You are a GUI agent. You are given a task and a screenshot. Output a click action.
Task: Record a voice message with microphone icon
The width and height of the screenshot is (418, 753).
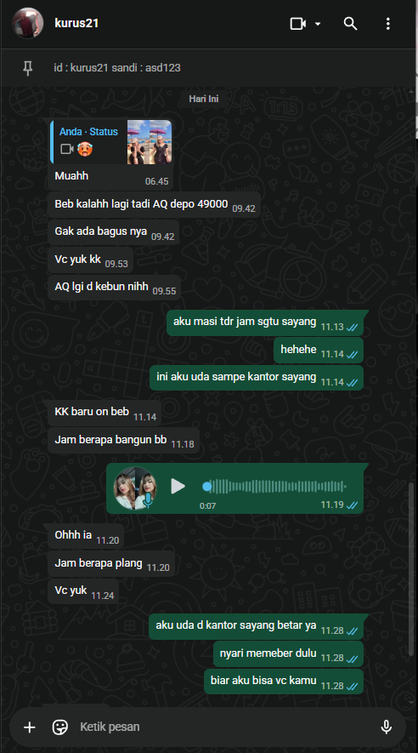pyautogui.click(x=387, y=727)
